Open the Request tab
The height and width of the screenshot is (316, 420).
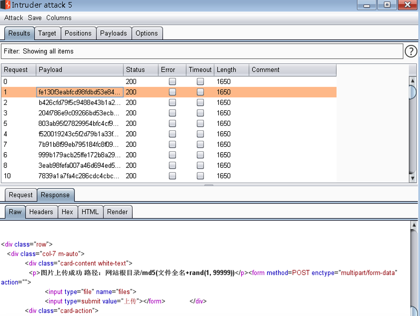21,195
